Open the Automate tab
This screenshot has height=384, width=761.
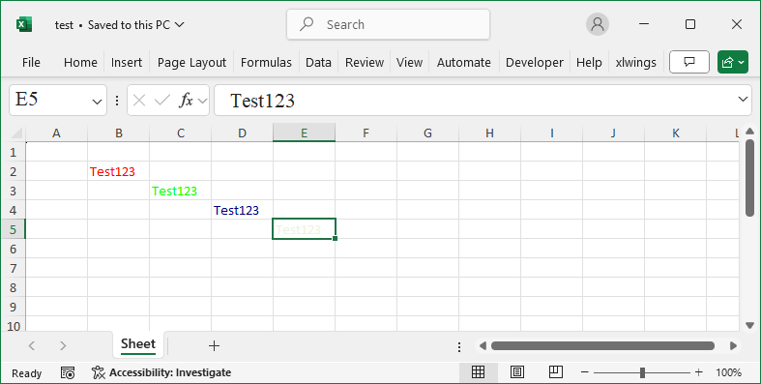click(464, 62)
